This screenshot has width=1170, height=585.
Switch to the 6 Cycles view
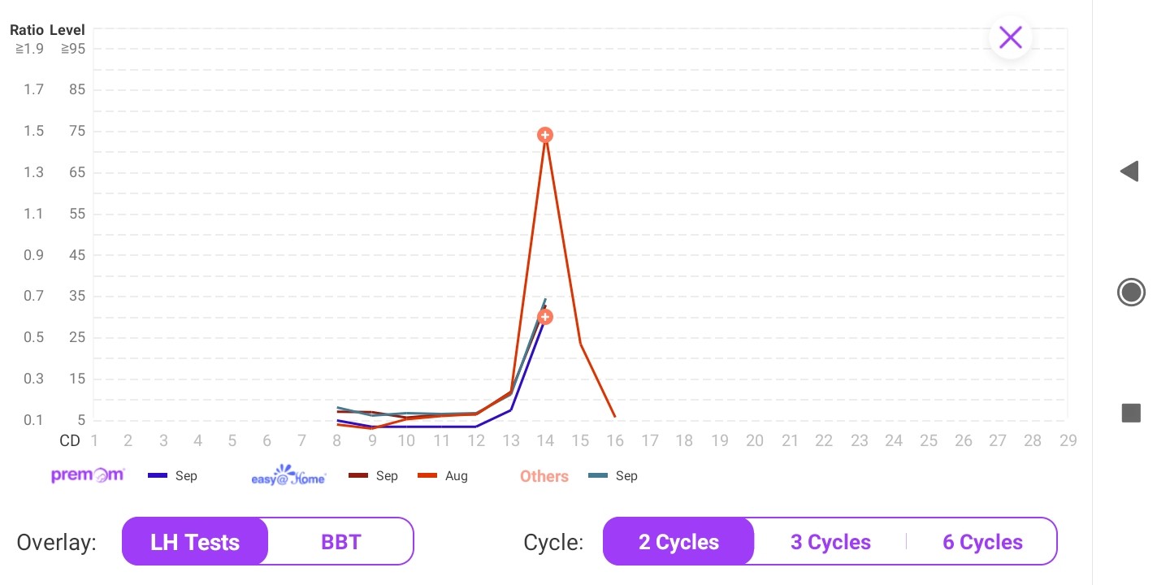982,542
